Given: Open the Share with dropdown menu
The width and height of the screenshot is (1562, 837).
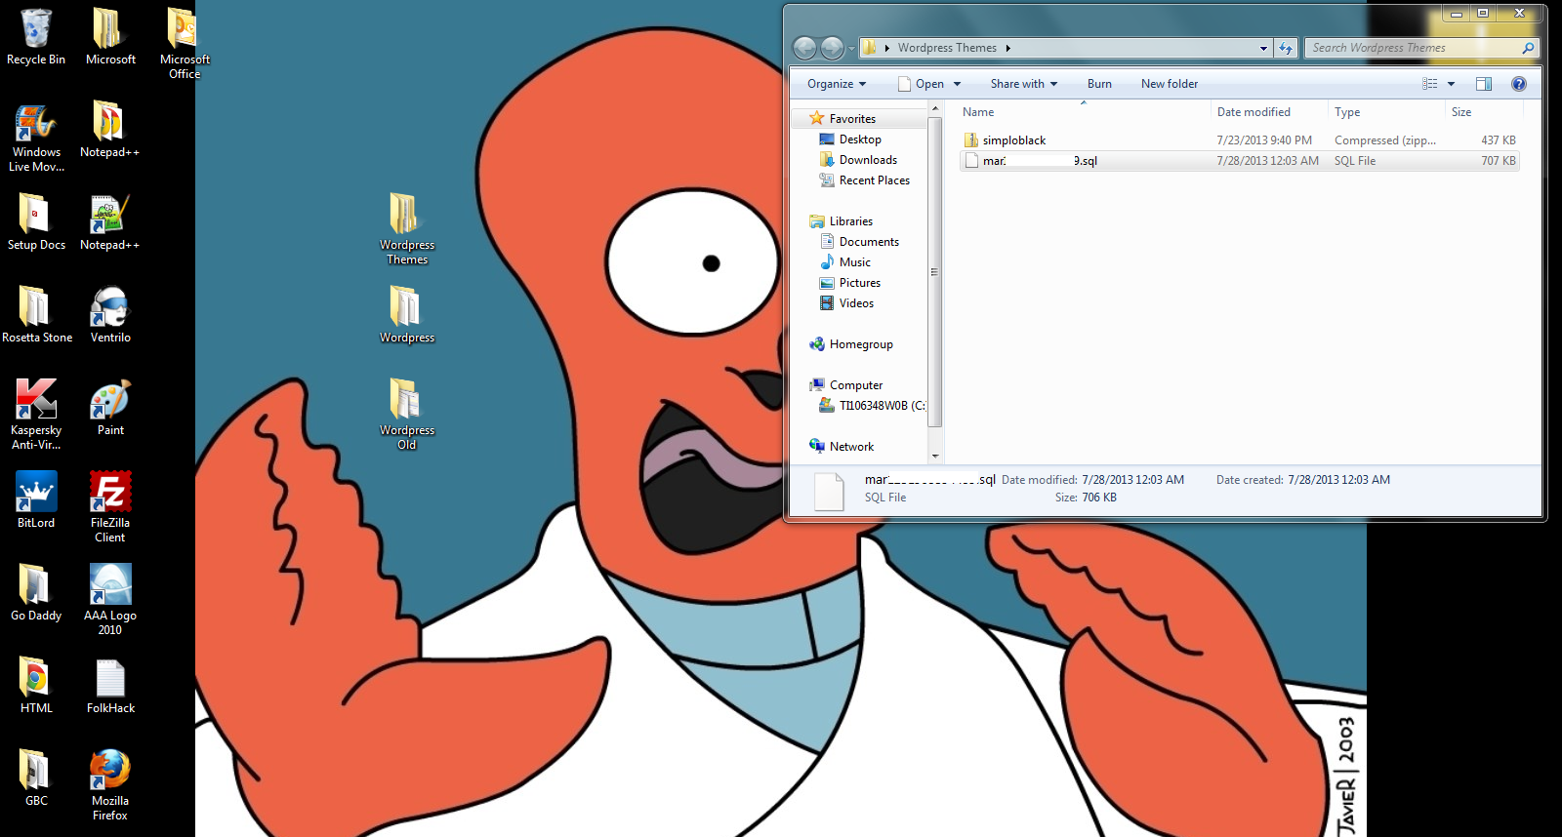Looking at the screenshot, I should tap(1023, 84).
